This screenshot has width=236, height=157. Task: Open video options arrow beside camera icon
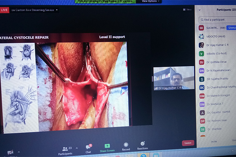(18, 152)
